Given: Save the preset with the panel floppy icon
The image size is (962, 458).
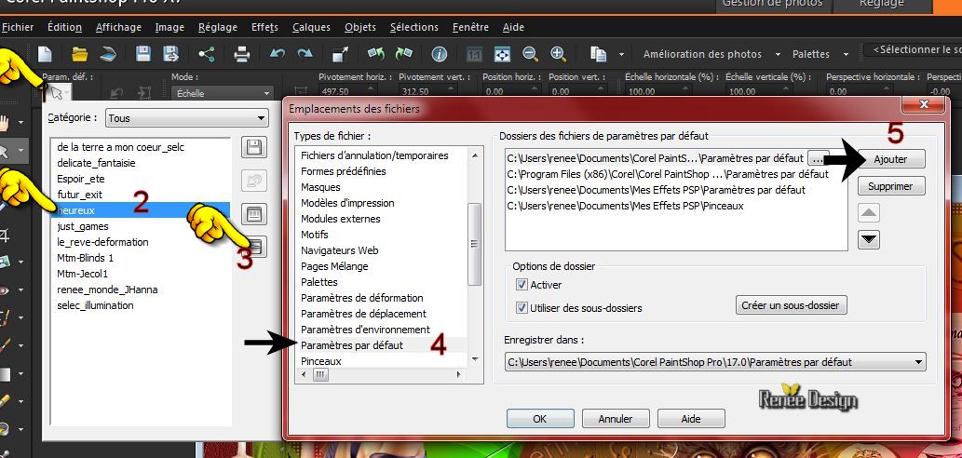Looking at the screenshot, I should pos(254,148).
